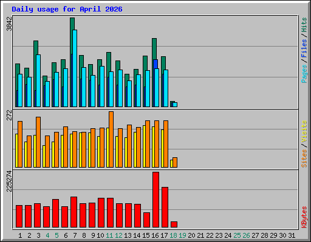The image size is (311, 242).
Task: Click the small orange bar for day 18
Action: pyautogui.click(x=175, y=162)
